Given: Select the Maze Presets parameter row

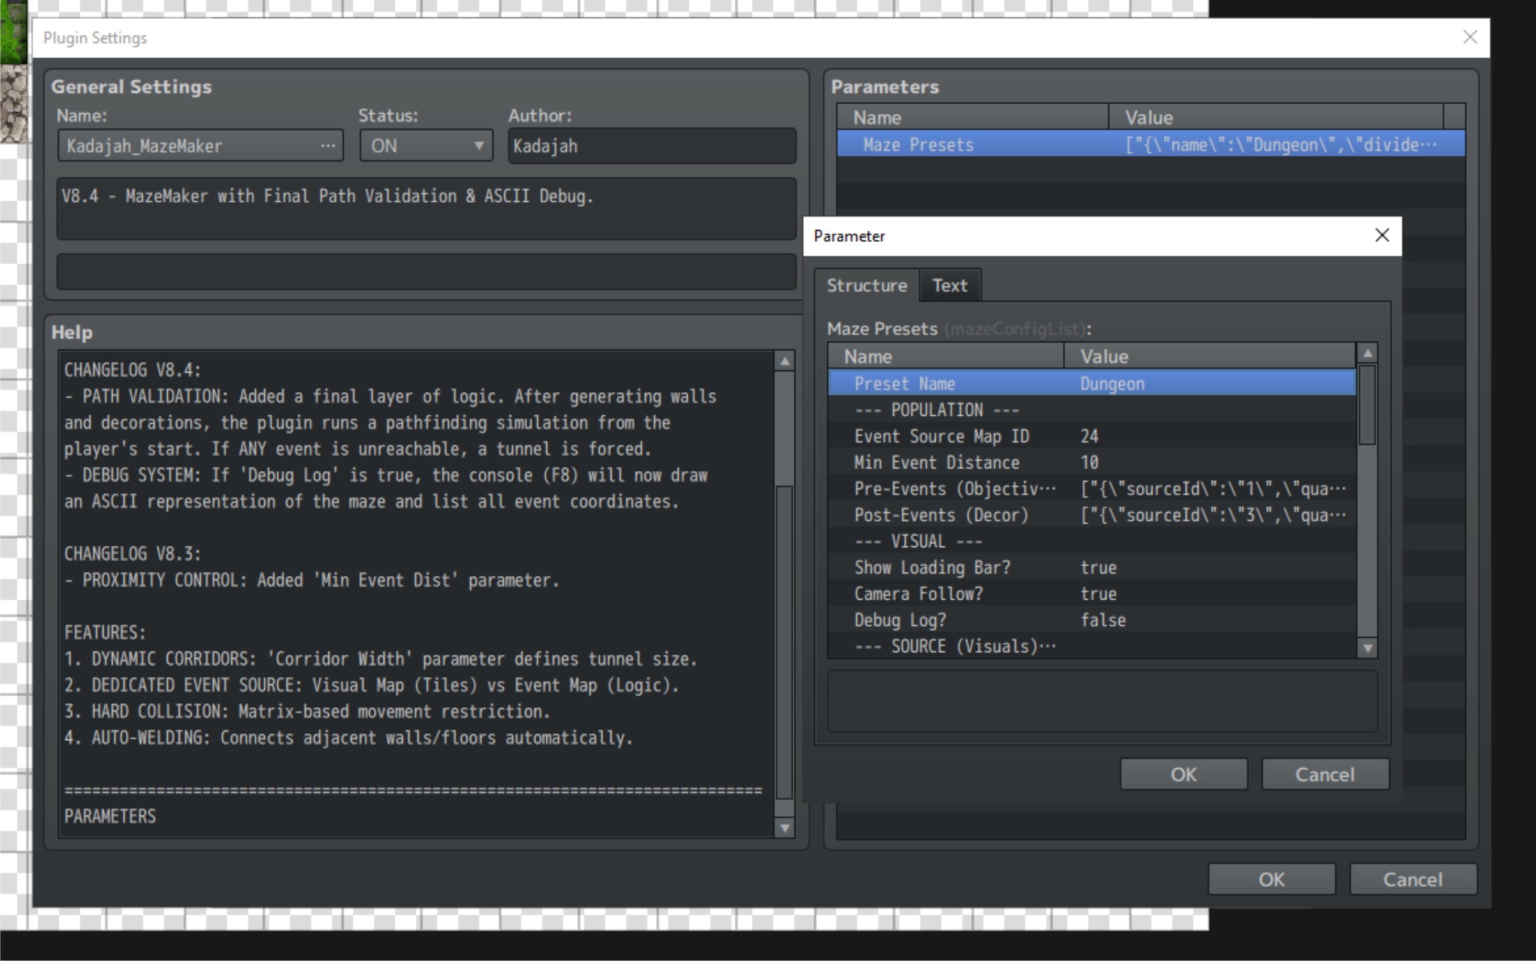Looking at the screenshot, I should pyautogui.click(x=1150, y=145).
